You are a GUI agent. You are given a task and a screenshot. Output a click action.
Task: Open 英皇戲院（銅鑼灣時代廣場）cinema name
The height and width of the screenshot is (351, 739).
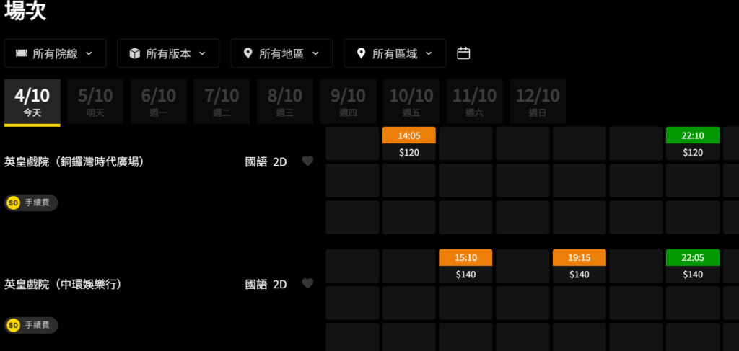click(74, 162)
